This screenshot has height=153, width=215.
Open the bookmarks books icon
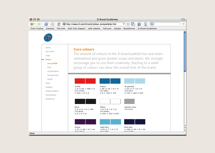click(139, 24)
